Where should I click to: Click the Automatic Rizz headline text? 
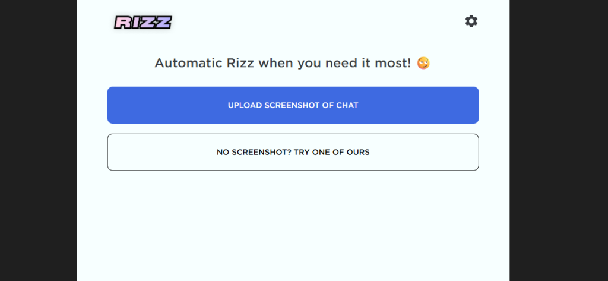pyautogui.click(x=282, y=62)
